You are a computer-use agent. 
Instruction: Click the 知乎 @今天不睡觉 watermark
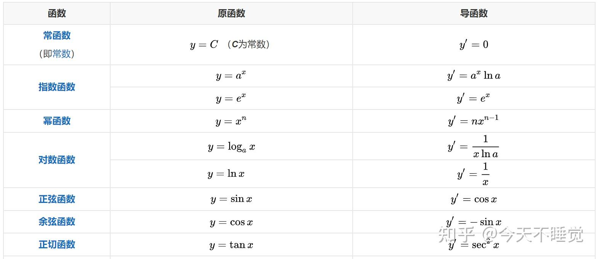(x=511, y=234)
